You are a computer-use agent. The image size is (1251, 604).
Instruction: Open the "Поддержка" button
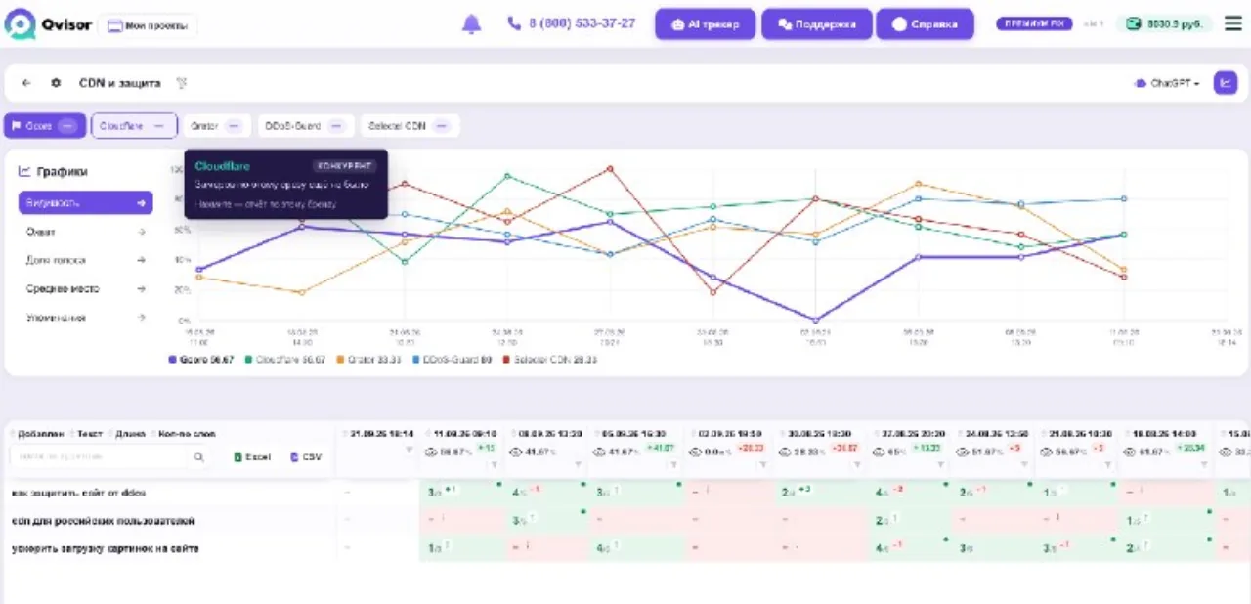(817, 24)
